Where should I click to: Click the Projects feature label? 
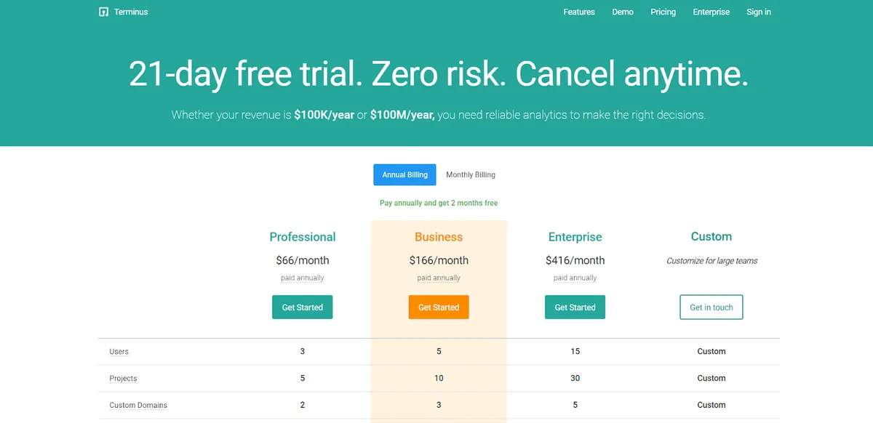(122, 378)
